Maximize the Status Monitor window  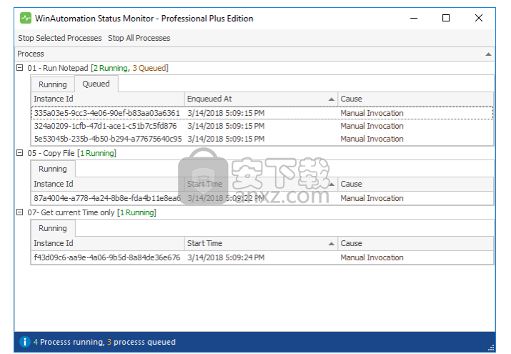(x=446, y=19)
